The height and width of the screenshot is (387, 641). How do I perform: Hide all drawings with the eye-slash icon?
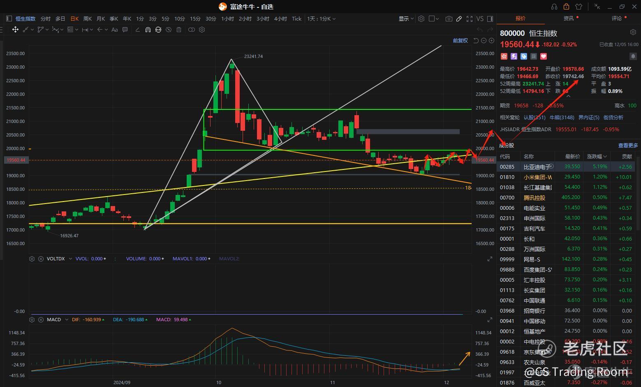click(x=169, y=30)
